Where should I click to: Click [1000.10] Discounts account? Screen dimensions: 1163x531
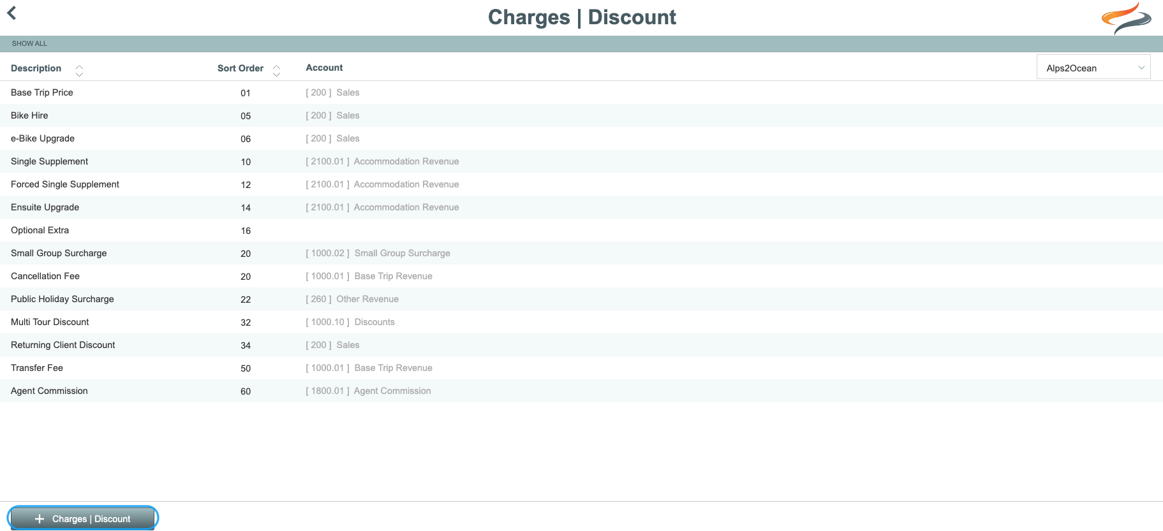[350, 322]
